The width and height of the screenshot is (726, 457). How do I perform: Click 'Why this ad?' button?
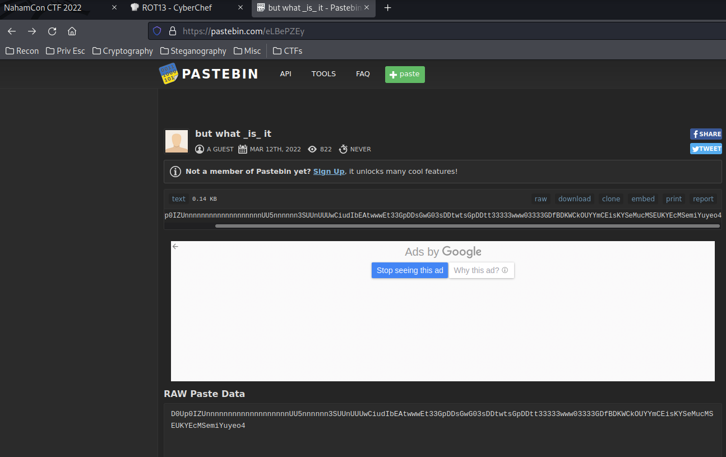tap(482, 270)
